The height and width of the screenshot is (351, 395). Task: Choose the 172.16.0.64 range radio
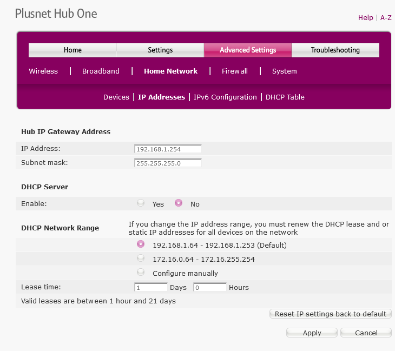coord(141,258)
